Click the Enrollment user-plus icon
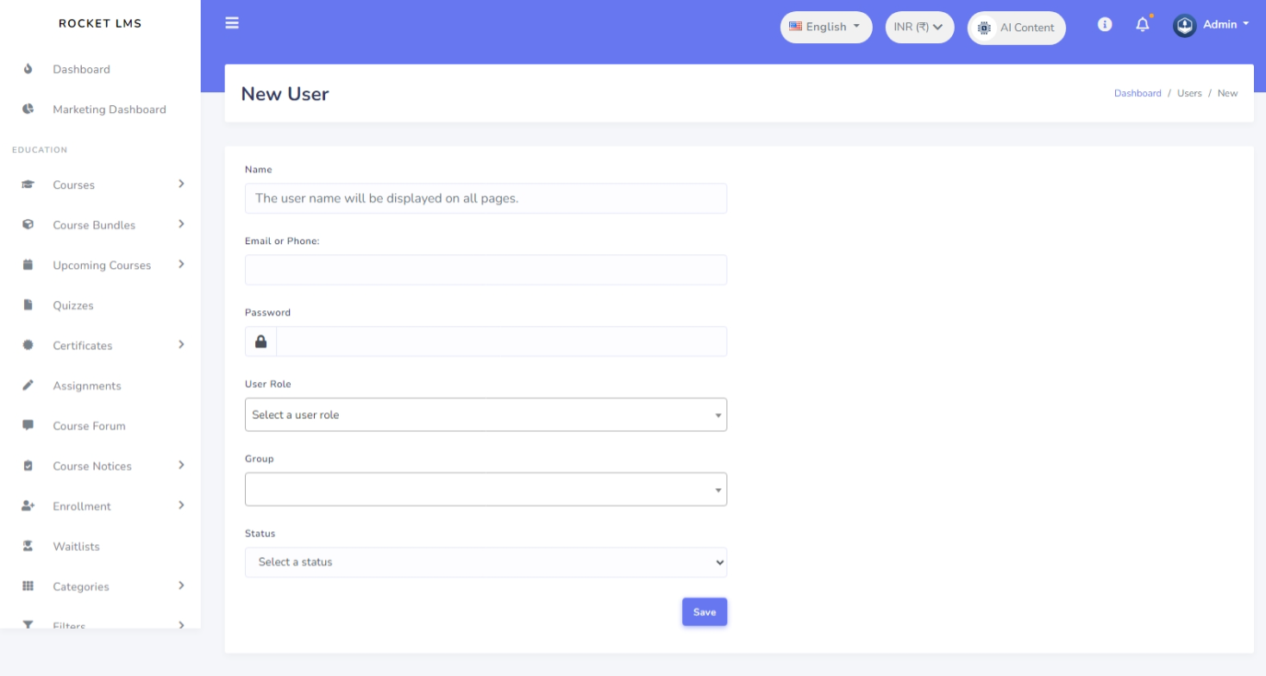1266x676 pixels. [x=28, y=506]
